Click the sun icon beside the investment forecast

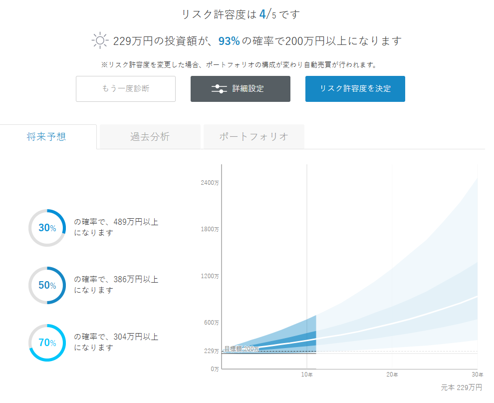(100, 40)
